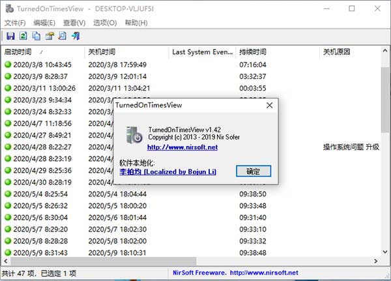Click the Refresh toolbar icon

click(x=23, y=36)
